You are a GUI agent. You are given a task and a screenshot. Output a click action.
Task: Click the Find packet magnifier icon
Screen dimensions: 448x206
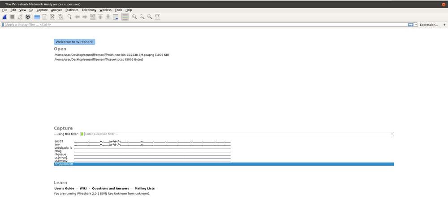pyautogui.click(x=69, y=17)
